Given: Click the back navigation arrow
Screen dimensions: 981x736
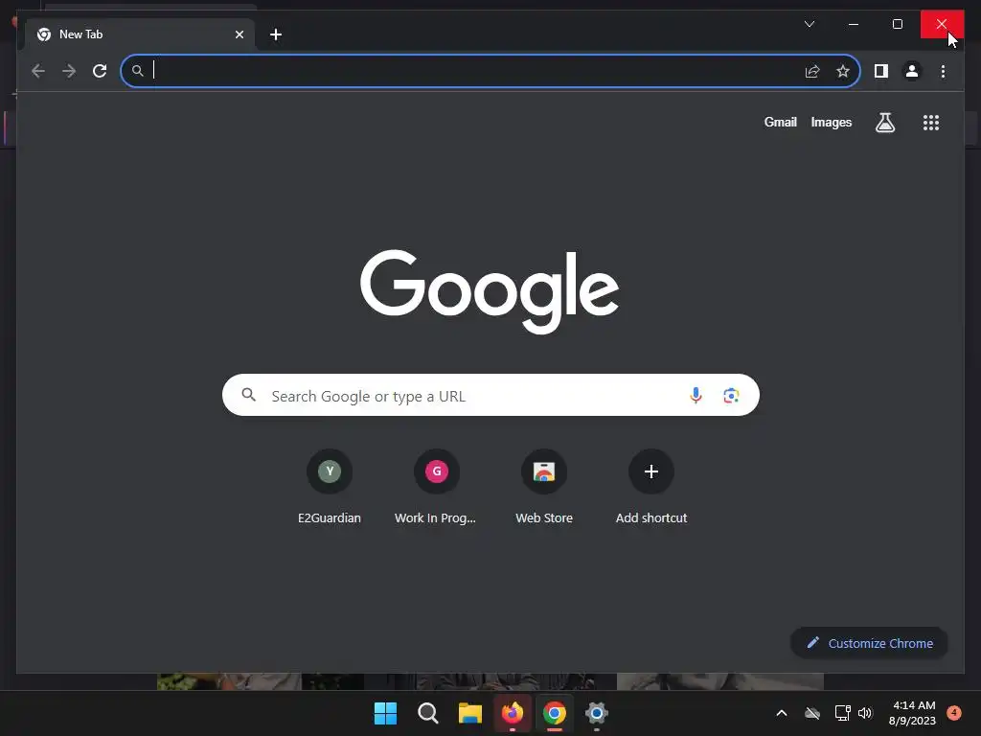Looking at the screenshot, I should click(38, 71).
